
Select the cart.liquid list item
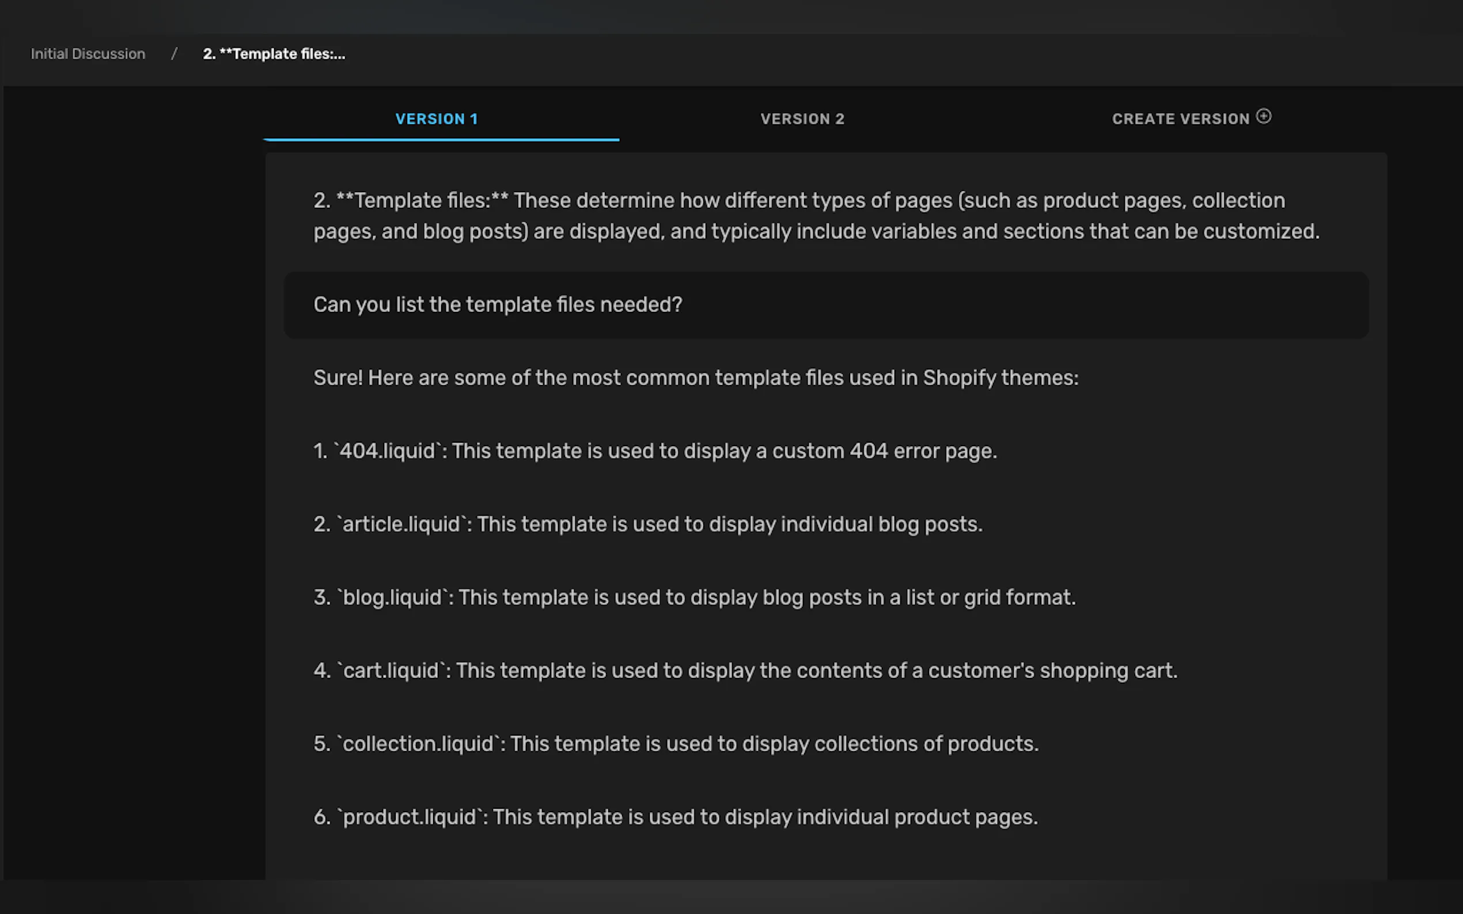pos(745,671)
